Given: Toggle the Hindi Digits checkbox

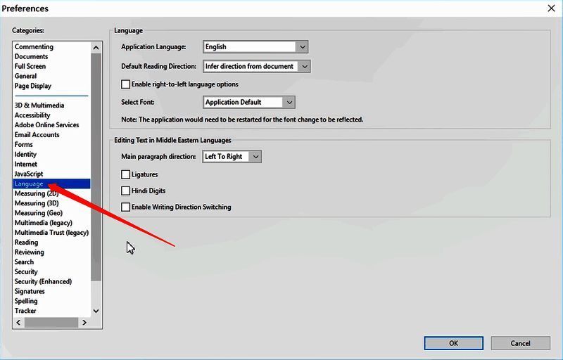Looking at the screenshot, I should 125,191.
